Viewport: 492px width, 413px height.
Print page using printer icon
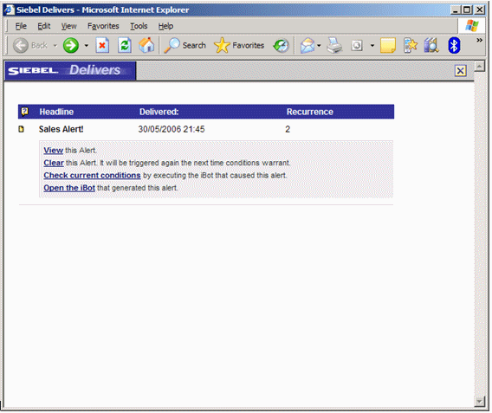334,46
